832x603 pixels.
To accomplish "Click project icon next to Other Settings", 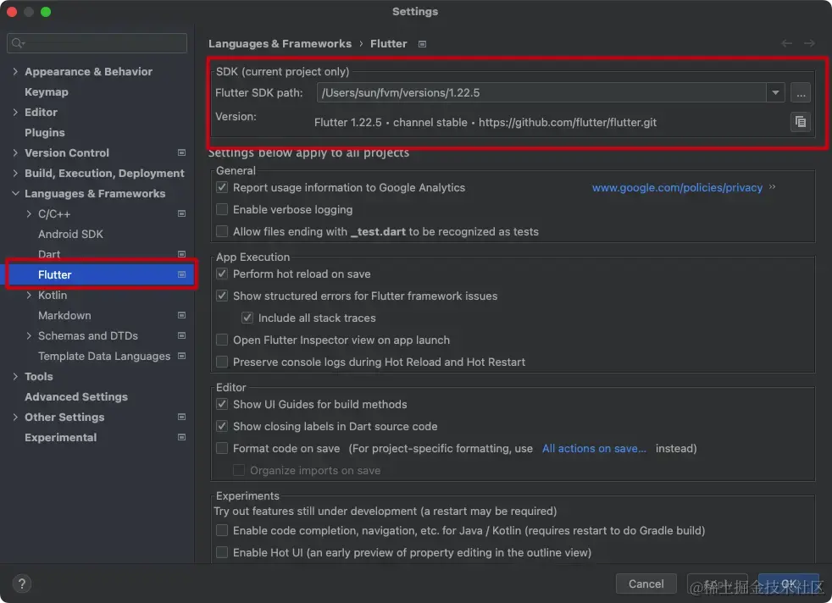I will coord(181,417).
